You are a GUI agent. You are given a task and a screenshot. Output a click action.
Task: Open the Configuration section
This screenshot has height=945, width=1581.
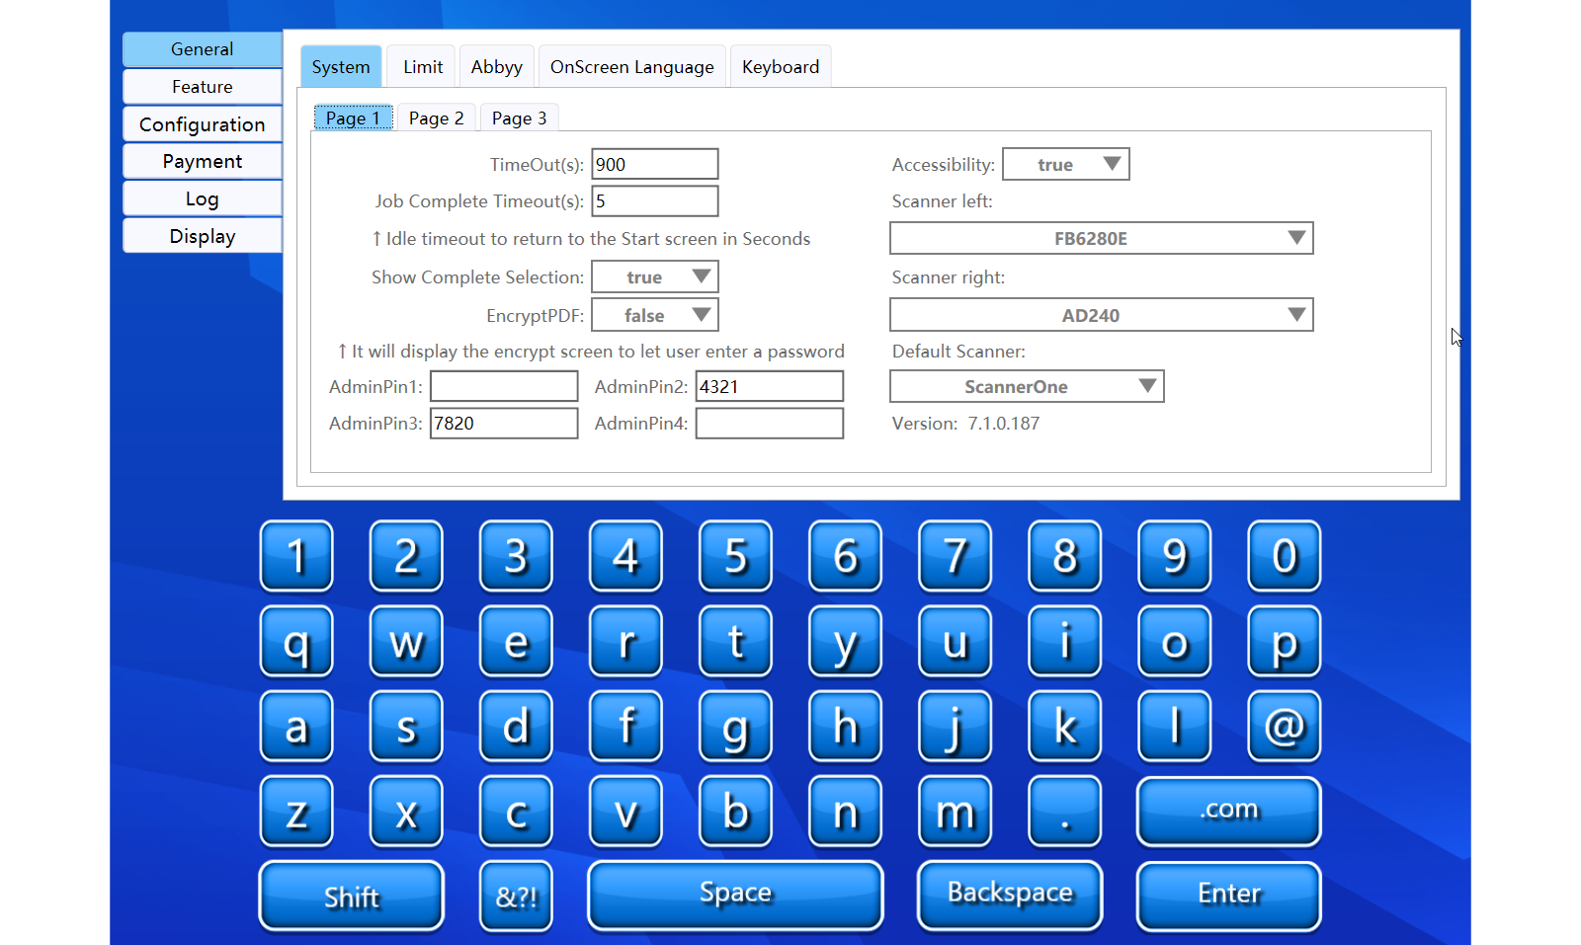pos(203,124)
